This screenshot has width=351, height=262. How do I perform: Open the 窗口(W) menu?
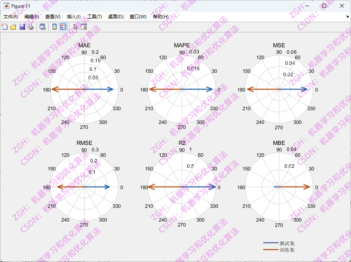(138, 17)
